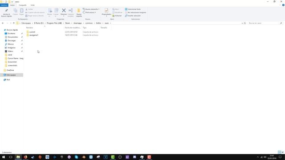Sort by the Tipo column header
The height and width of the screenshot is (160, 285).
click(85, 28)
